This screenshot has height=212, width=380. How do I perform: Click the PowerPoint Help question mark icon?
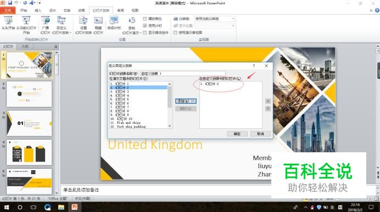coord(377,10)
